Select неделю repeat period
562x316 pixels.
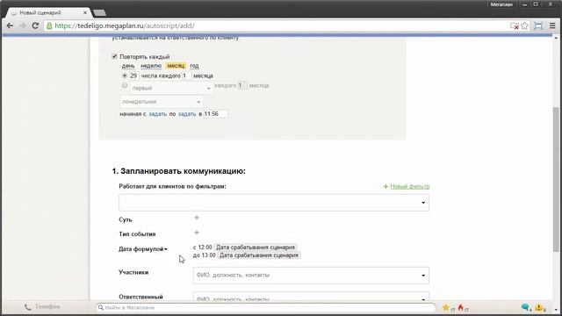coord(151,66)
